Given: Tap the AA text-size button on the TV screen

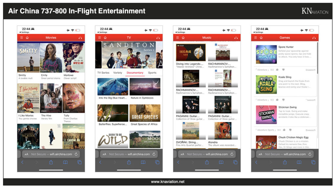Looking at the screenshot, I should [x=104, y=154].
